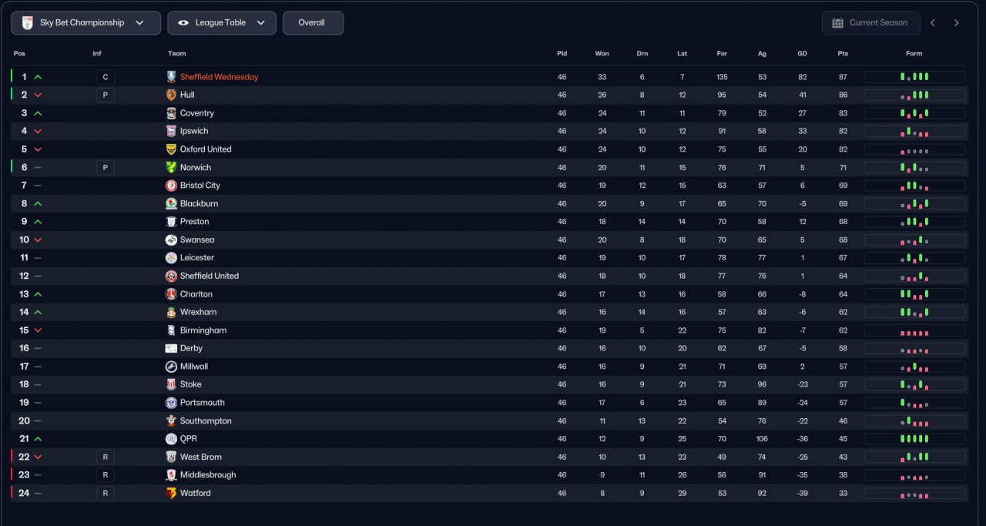Click the Portsmouth club badge

click(x=171, y=403)
